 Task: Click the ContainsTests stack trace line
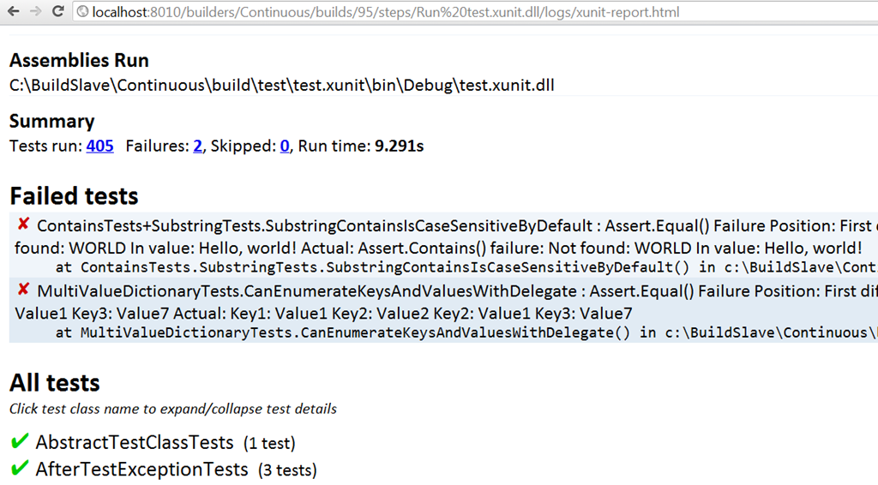point(466,267)
